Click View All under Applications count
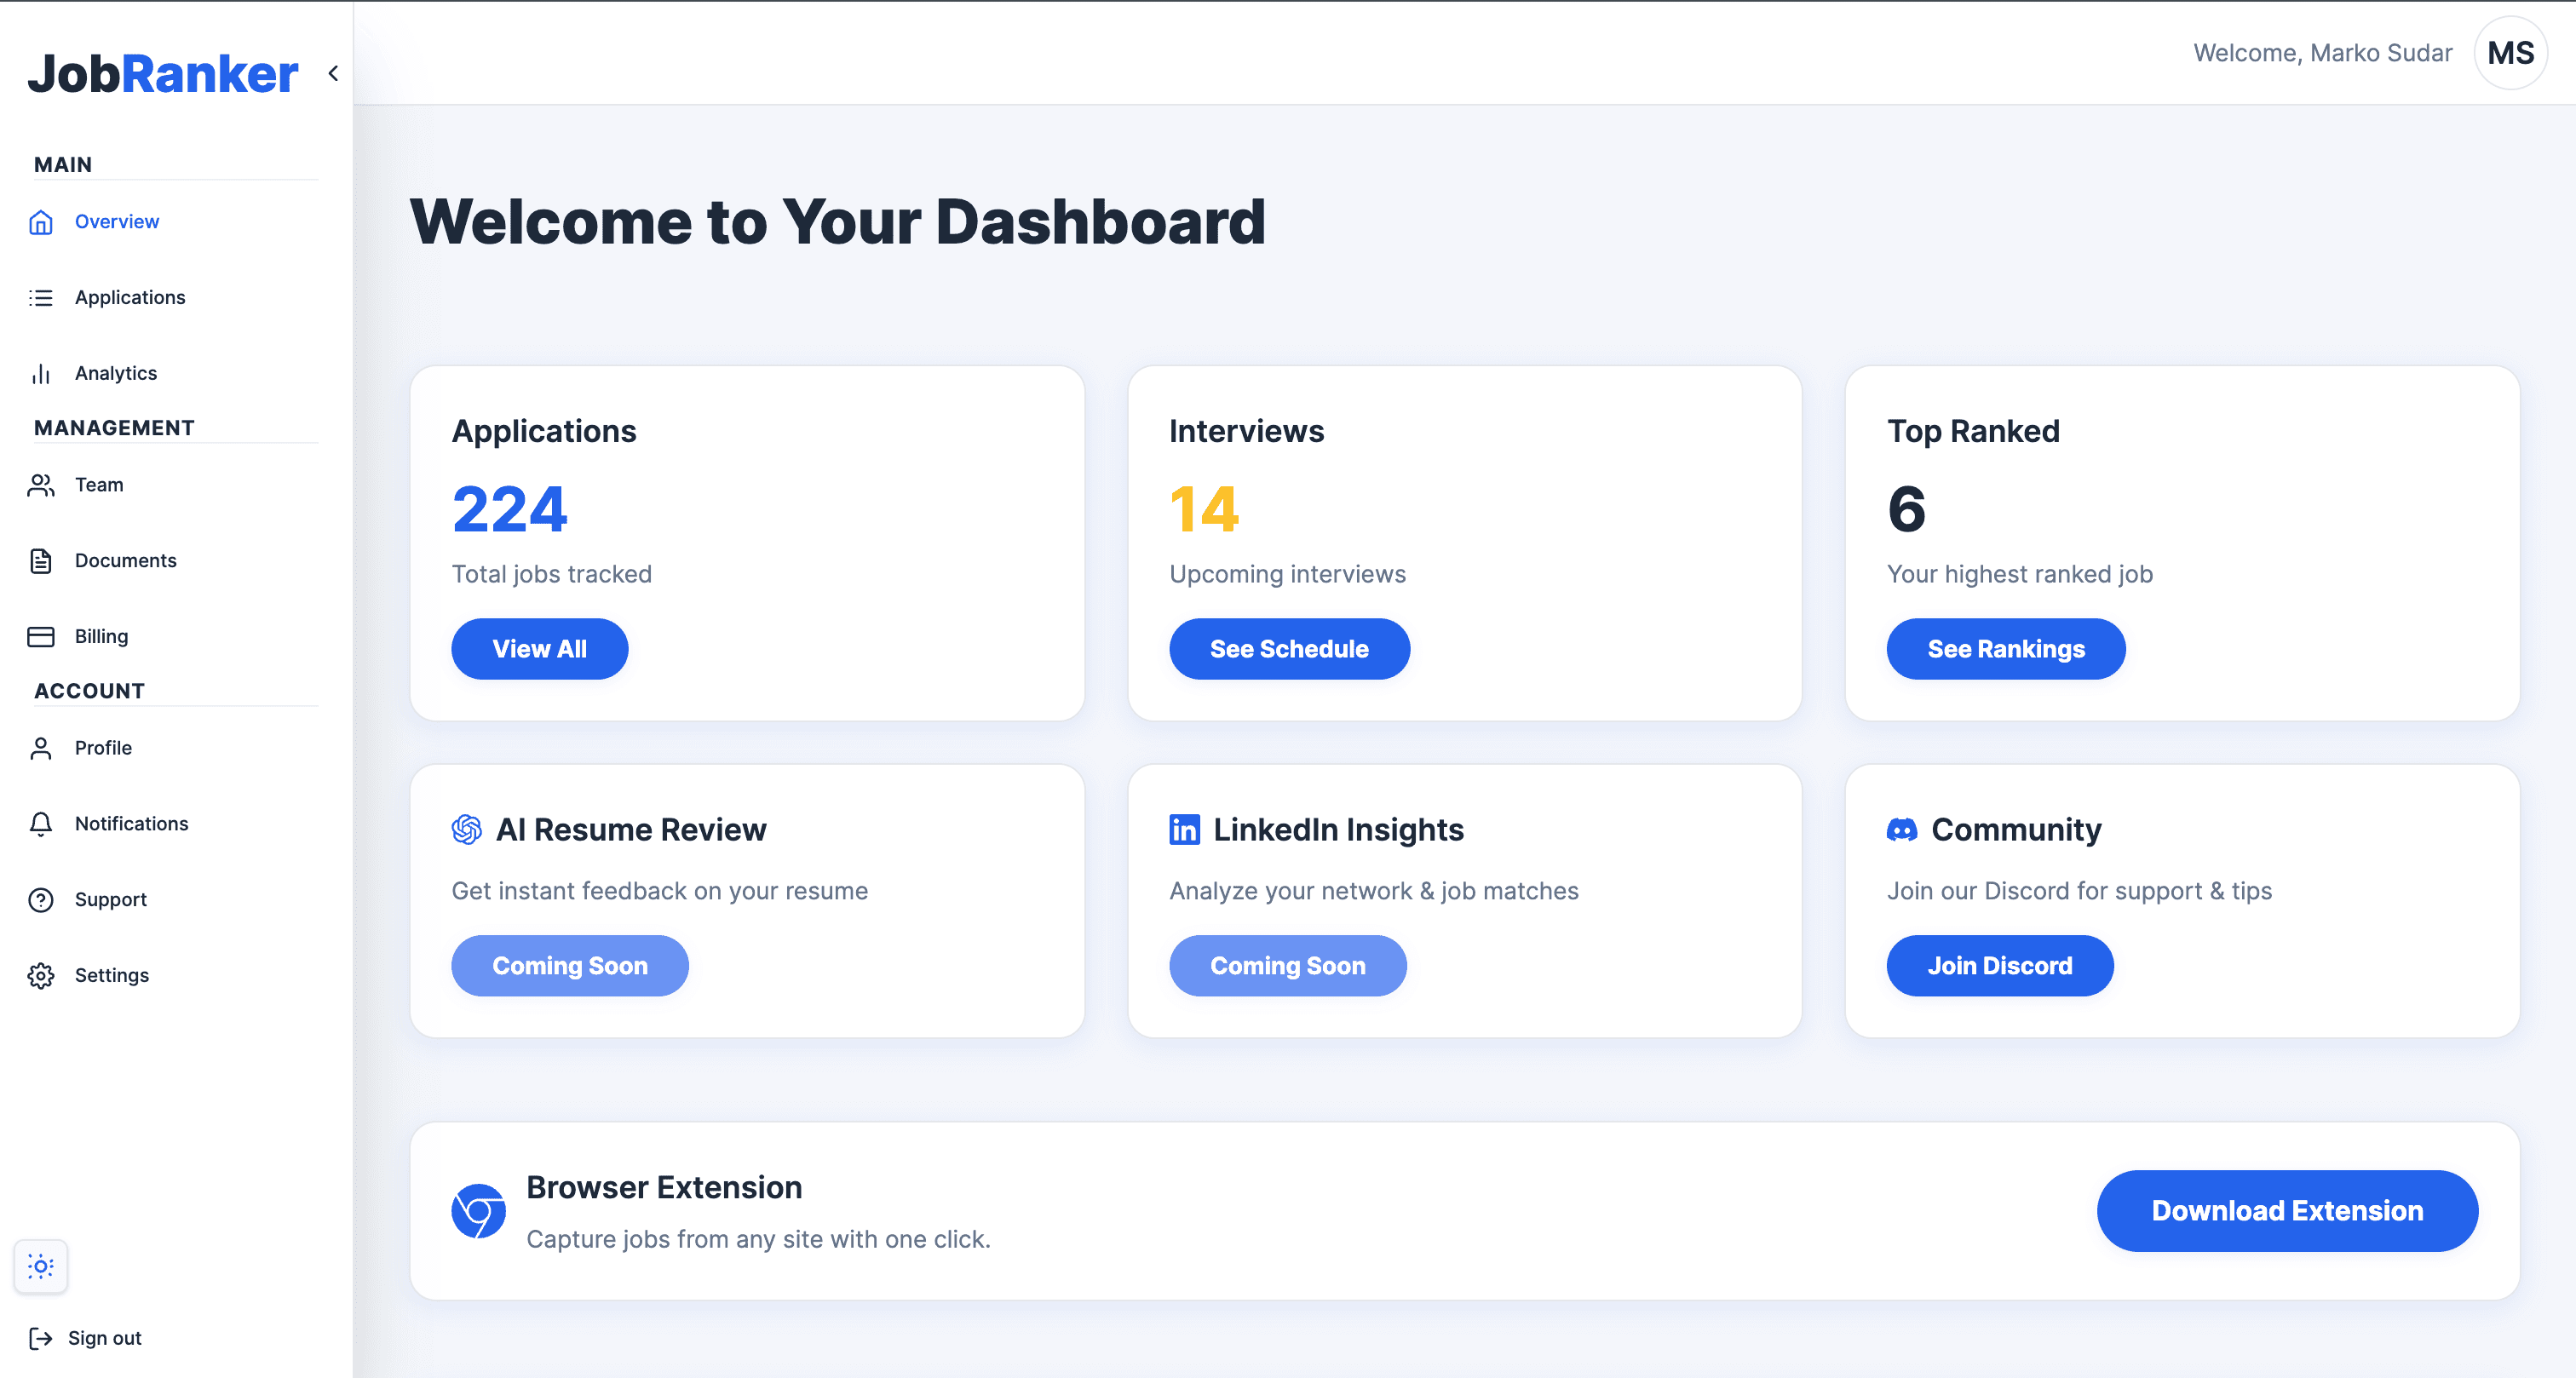 tap(539, 648)
